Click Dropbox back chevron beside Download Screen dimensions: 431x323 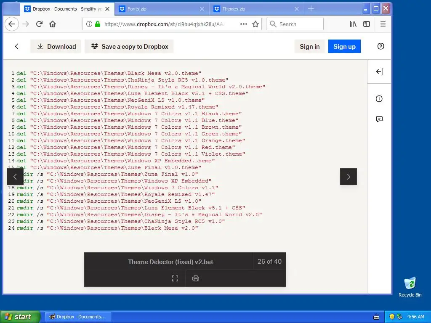pyautogui.click(x=17, y=46)
